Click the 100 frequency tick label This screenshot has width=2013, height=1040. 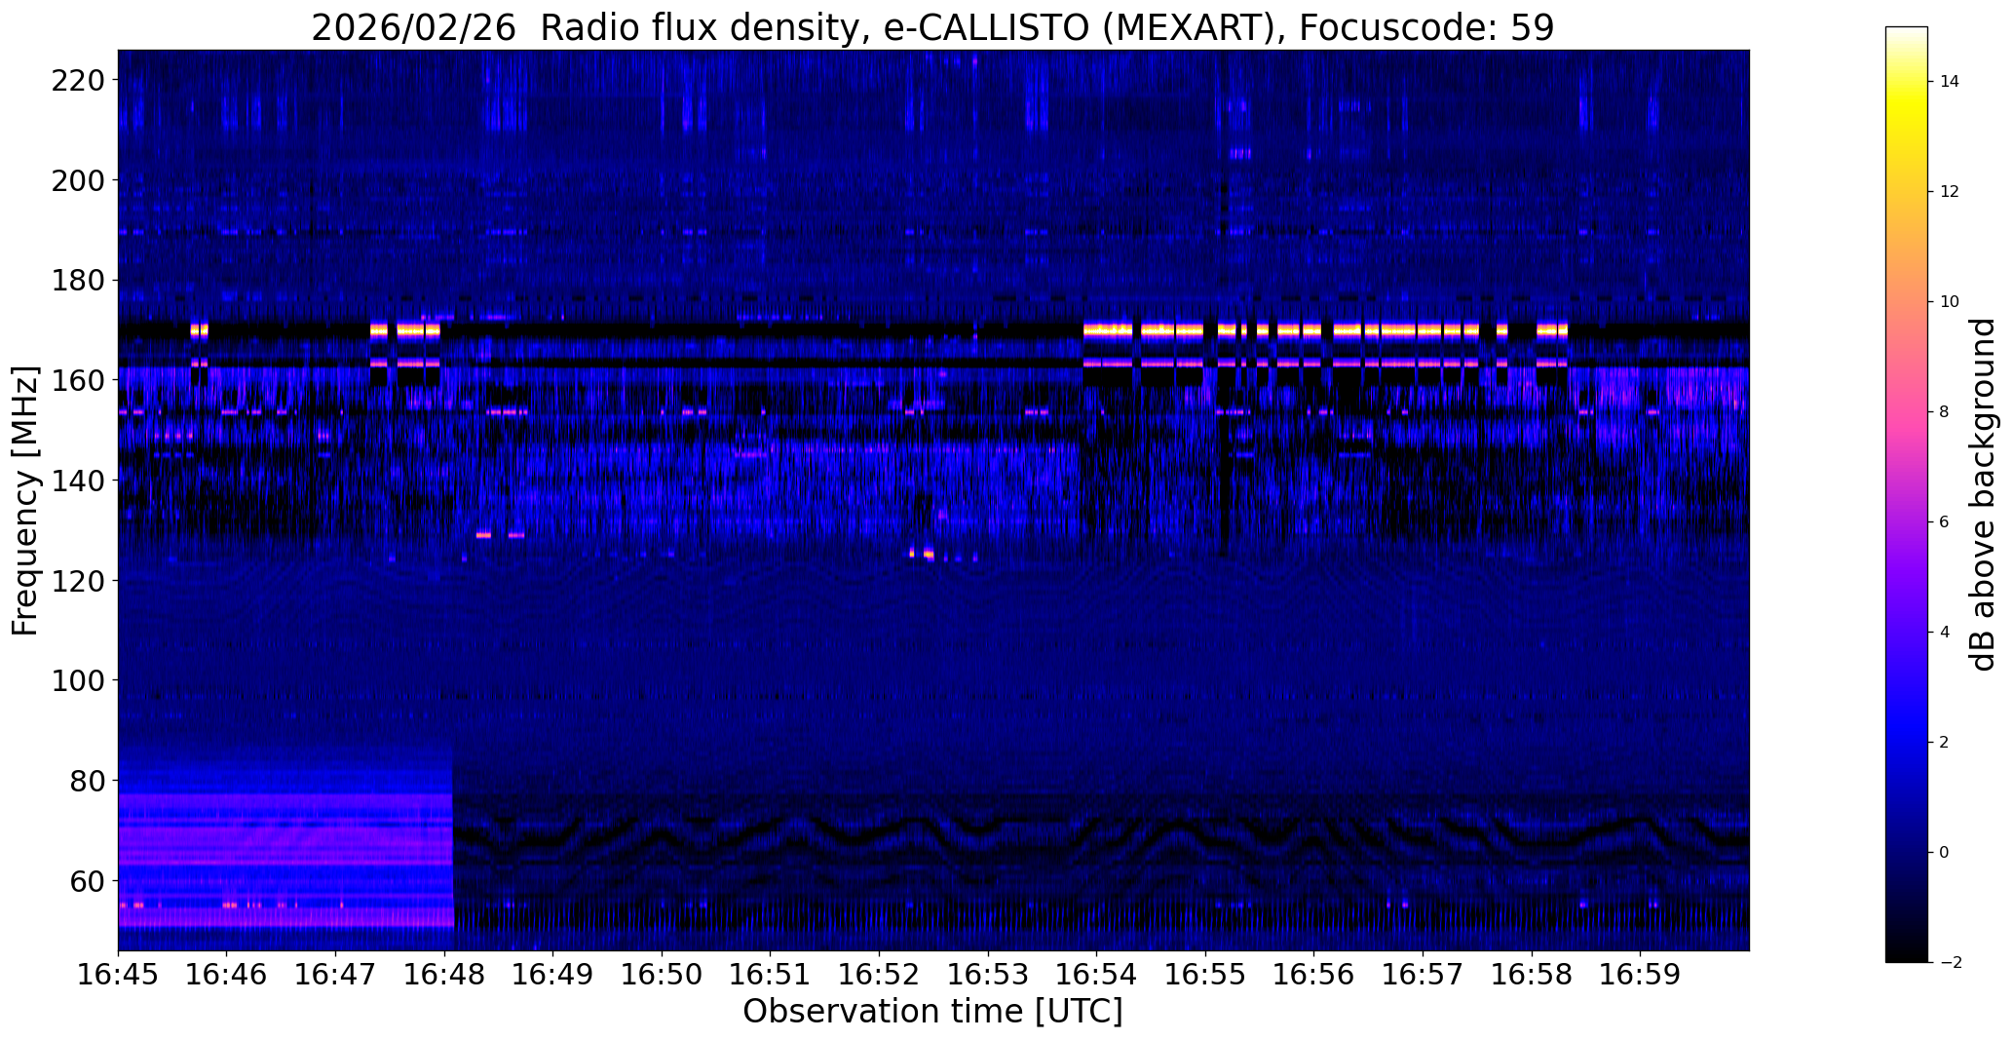(76, 680)
